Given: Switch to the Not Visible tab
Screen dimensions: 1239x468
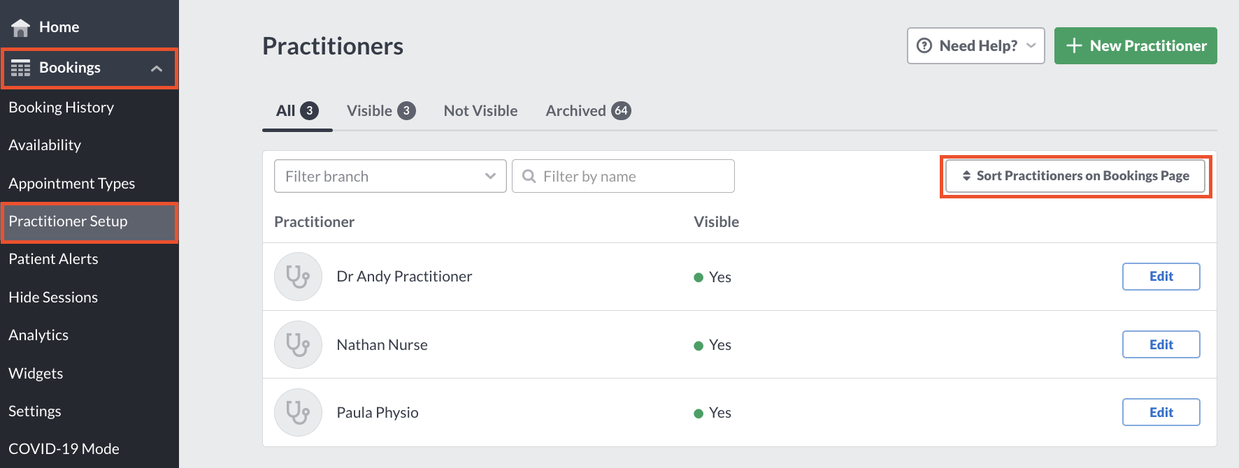Looking at the screenshot, I should tap(480, 110).
